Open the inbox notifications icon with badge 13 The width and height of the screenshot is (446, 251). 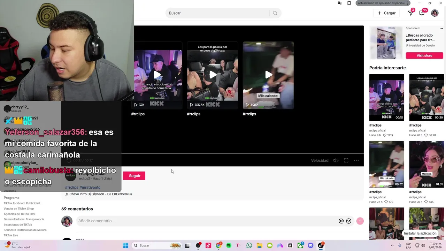(422, 13)
